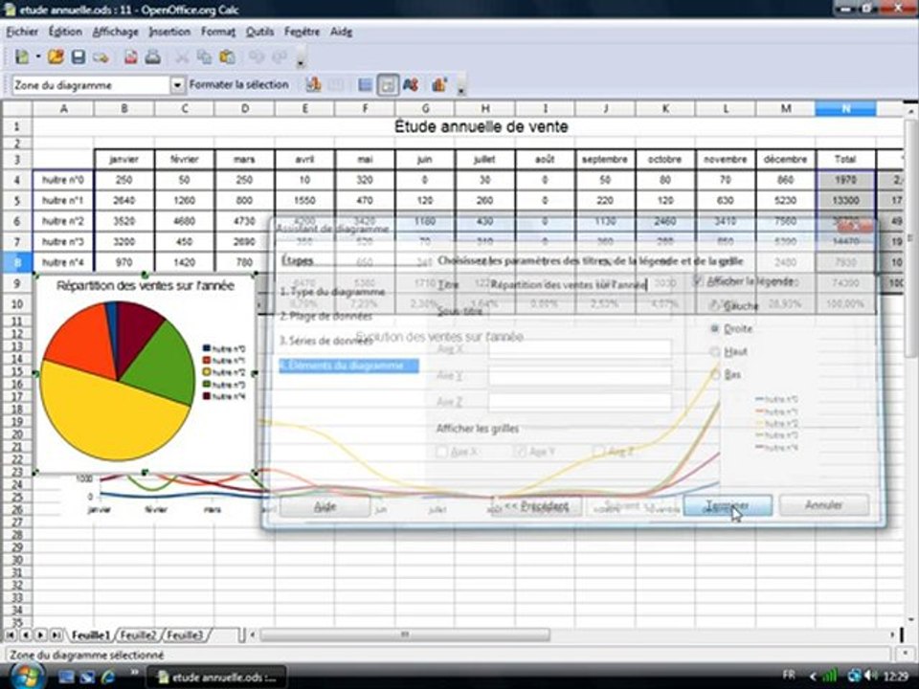
Task: Go to first sheet tab arrow
Action: 11,635
